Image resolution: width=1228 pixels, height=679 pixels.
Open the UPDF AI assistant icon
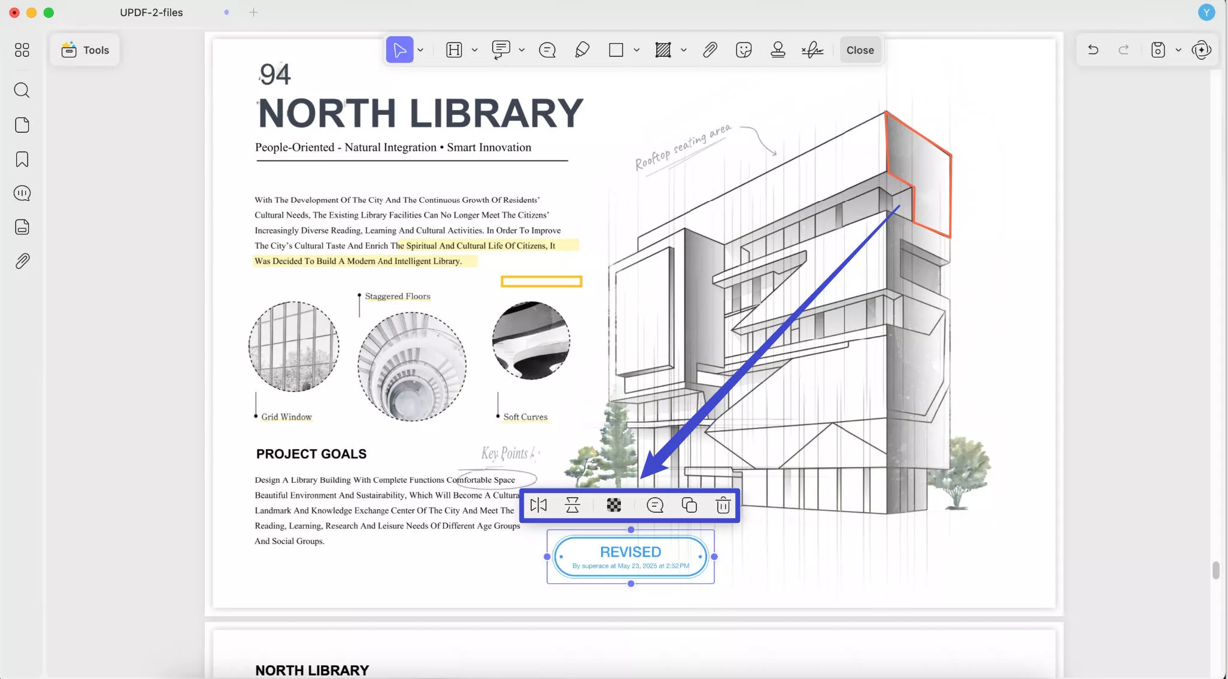(x=1202, y=50)
